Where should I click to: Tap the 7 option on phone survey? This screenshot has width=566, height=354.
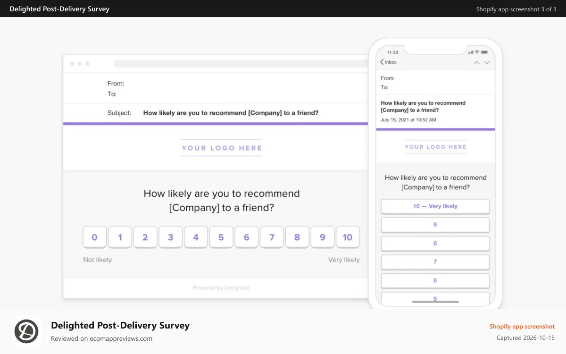435,262
